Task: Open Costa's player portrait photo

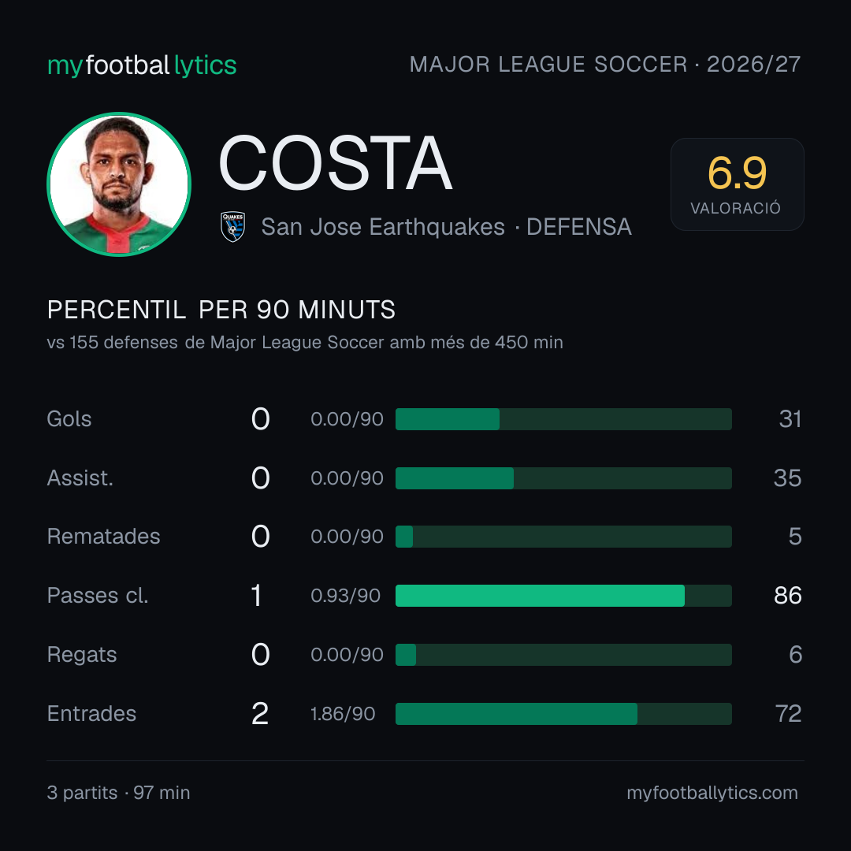Action: (119, 184)
